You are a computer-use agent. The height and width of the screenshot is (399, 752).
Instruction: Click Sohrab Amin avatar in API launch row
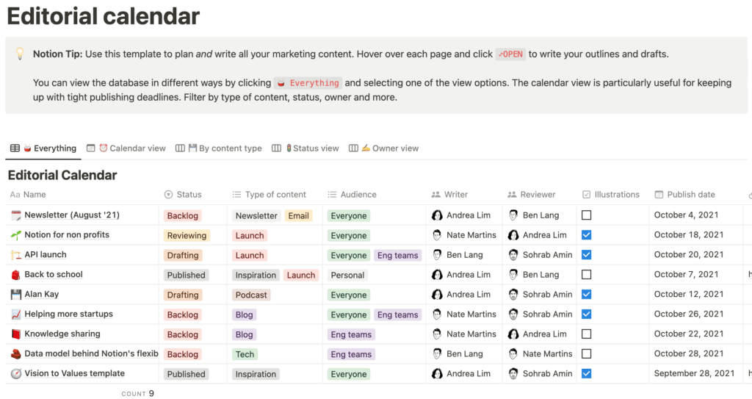(x=513, y=255)
